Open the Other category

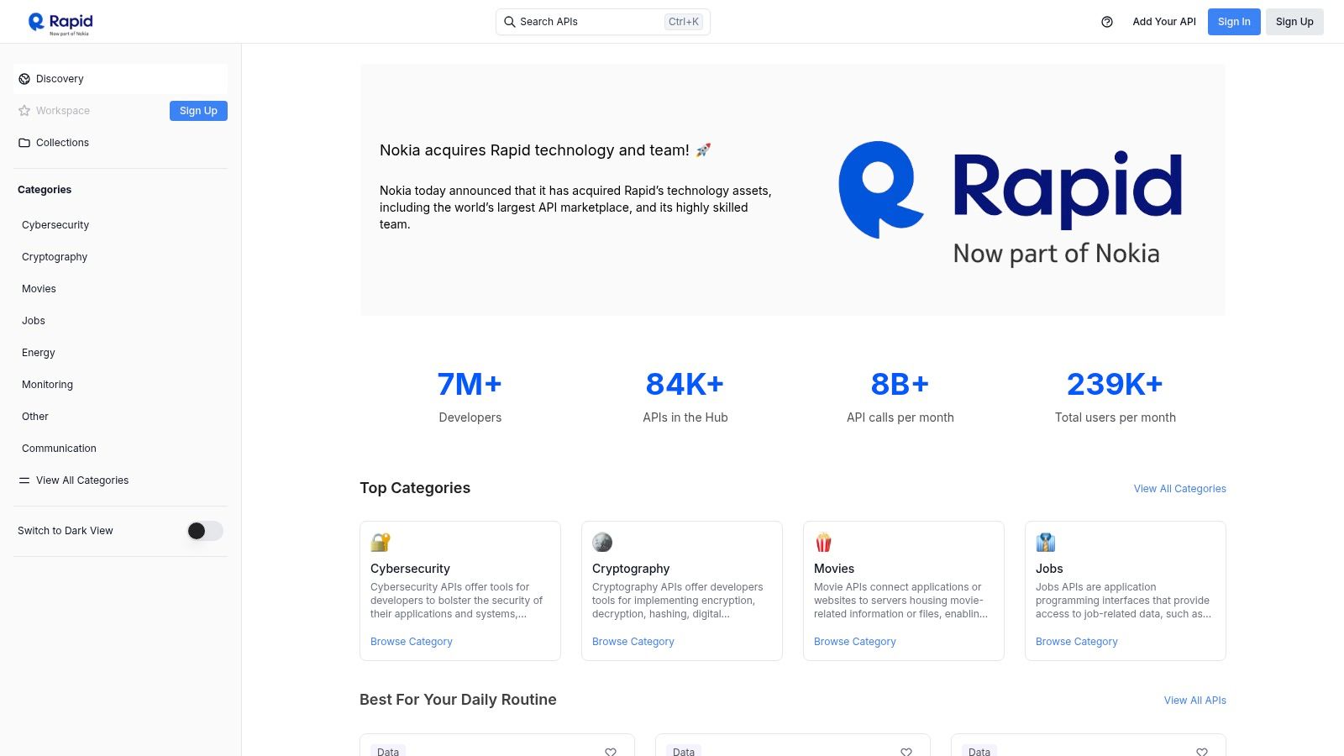(x=35, y=416)
